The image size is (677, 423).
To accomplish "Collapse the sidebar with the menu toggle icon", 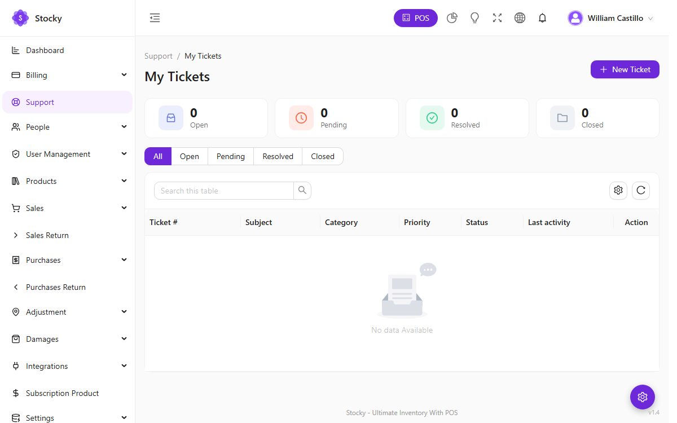I will pyautogui.click(x=155, y=18).
